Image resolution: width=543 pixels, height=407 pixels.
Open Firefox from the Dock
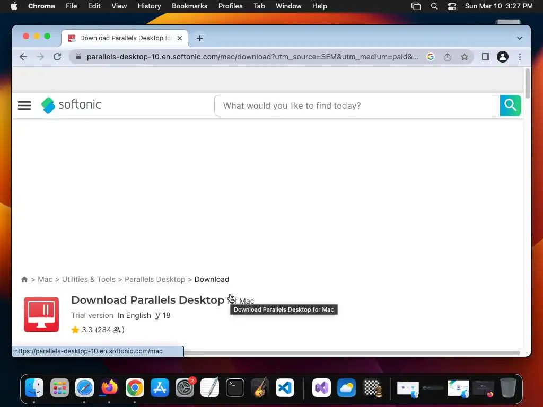coord(109,387)
